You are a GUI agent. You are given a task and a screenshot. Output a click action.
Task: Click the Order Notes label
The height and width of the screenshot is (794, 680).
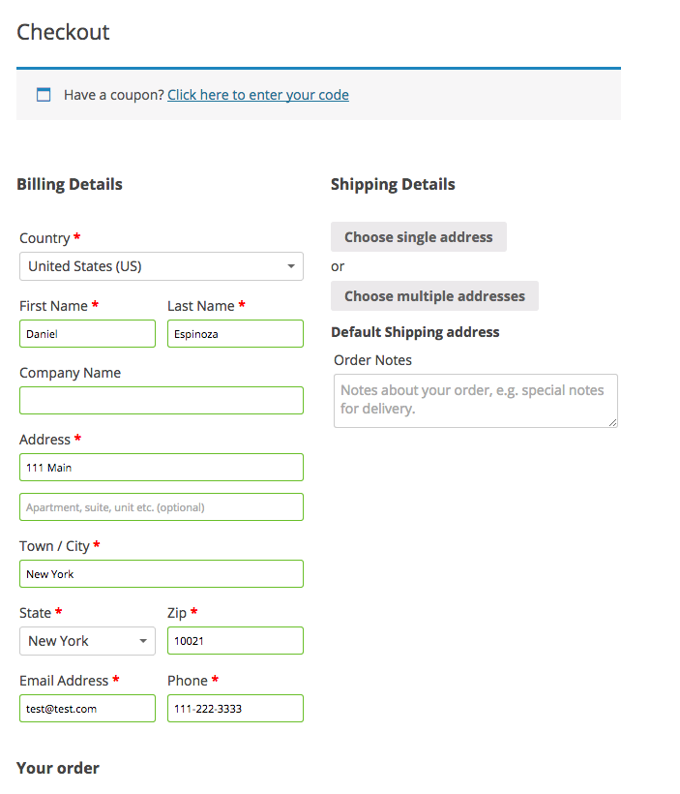[x=372, y=360]
